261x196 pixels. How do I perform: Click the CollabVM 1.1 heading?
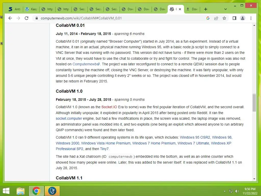tap(69, 178)
